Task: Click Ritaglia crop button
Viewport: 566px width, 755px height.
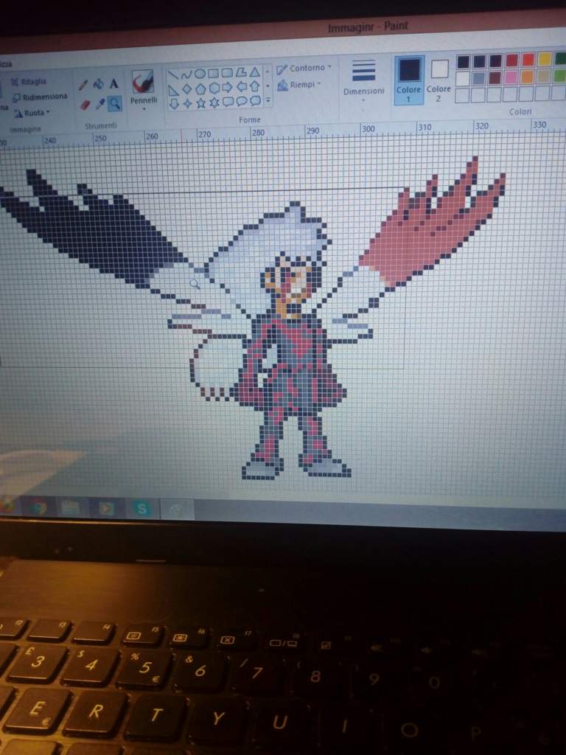Action: [x=29, y=82]
